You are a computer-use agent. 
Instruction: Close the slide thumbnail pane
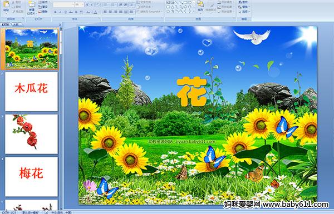click(60, 24)
